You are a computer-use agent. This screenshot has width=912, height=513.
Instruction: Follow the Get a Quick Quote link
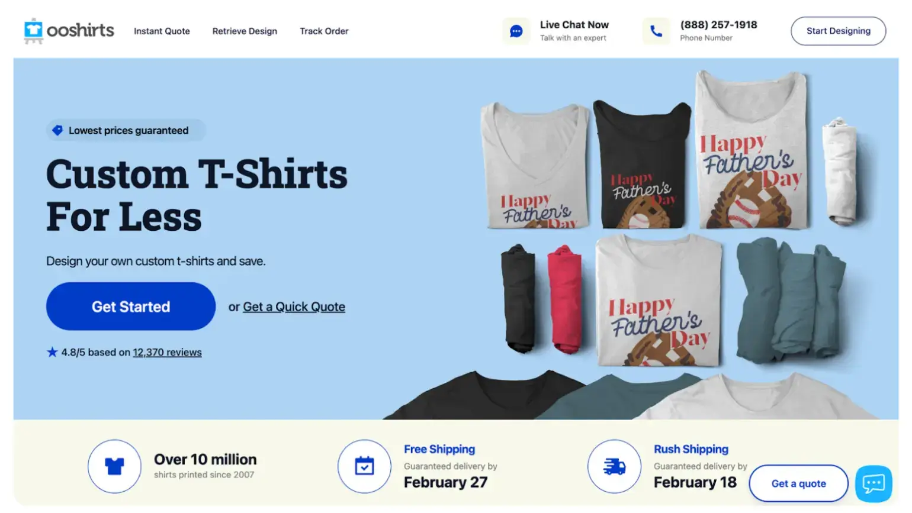pyautogui.click(x=294, y=306)
